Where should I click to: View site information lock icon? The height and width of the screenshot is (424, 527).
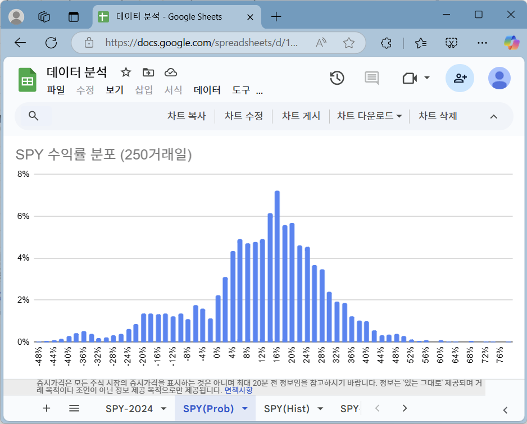tap(89, 43)
